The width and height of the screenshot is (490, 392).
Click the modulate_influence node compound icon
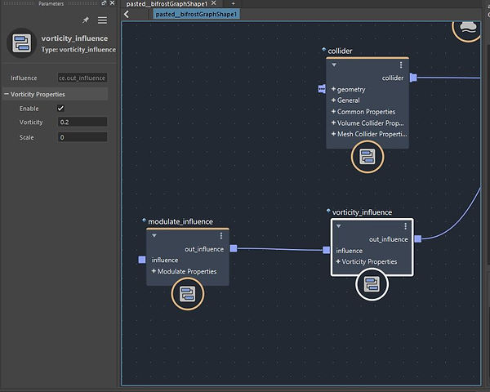pyautogui.click(x=188, y=294)
